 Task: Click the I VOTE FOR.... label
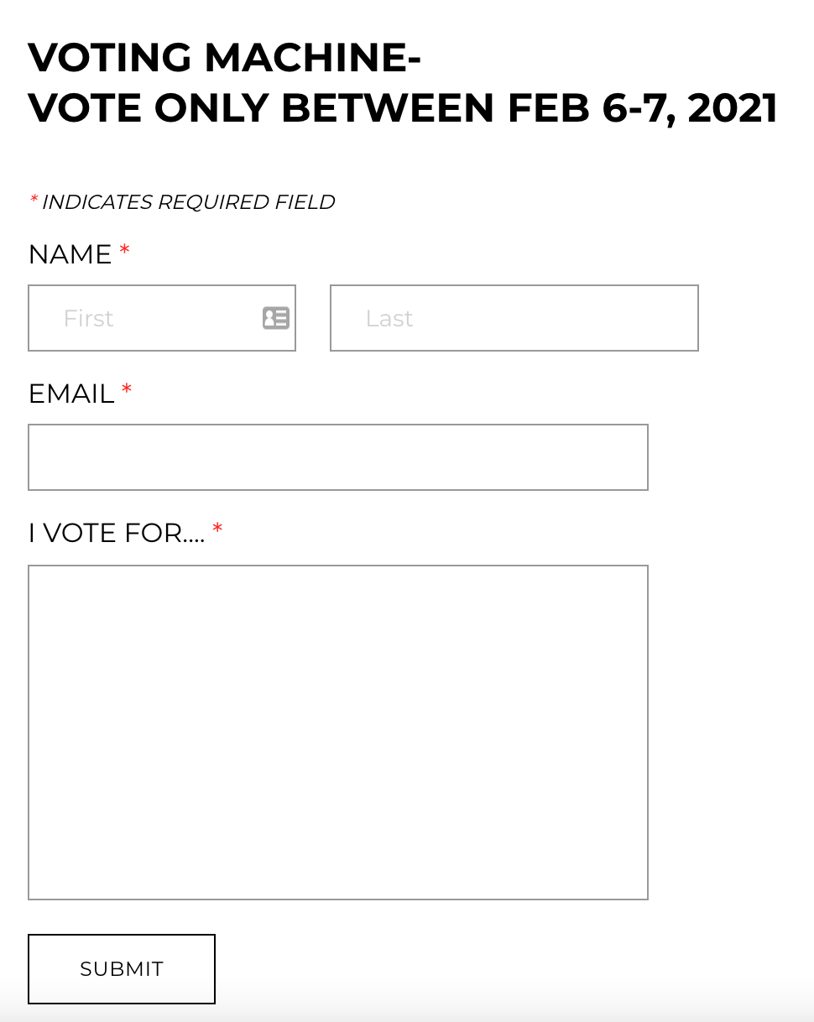(x=117, y=533)
